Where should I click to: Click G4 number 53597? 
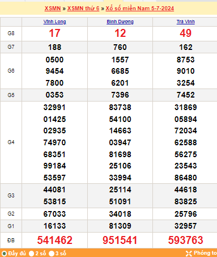[55, 178]
